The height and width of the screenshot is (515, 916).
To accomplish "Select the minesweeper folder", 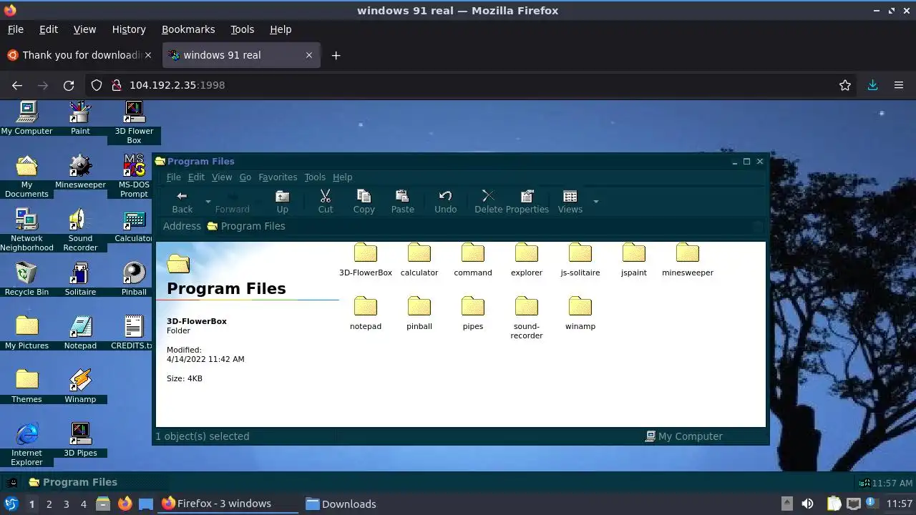I will point(688,260).
